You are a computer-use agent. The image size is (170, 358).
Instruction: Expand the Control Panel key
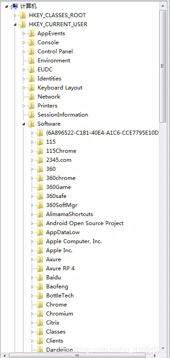[24, 52]
